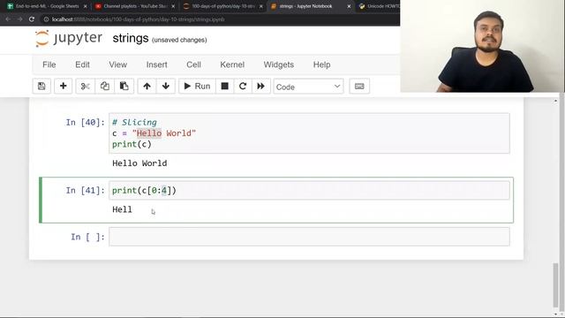This screenshot has width=565, height=318.
Task: Restart the kernel icon
Action: coord(243,87)
